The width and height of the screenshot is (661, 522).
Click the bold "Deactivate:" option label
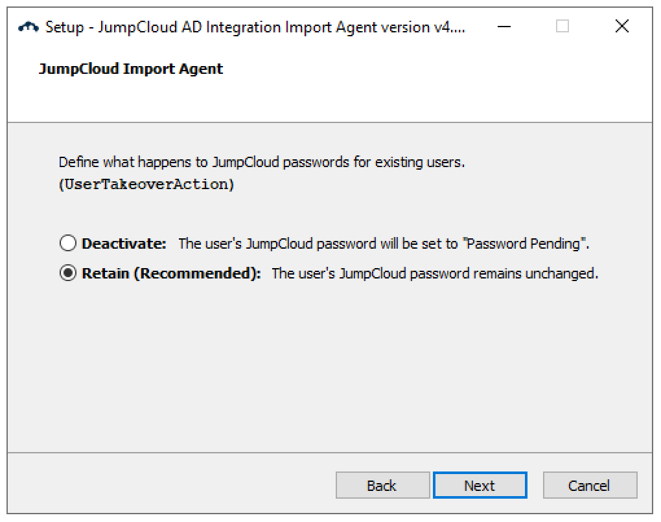tap(124, 244)
